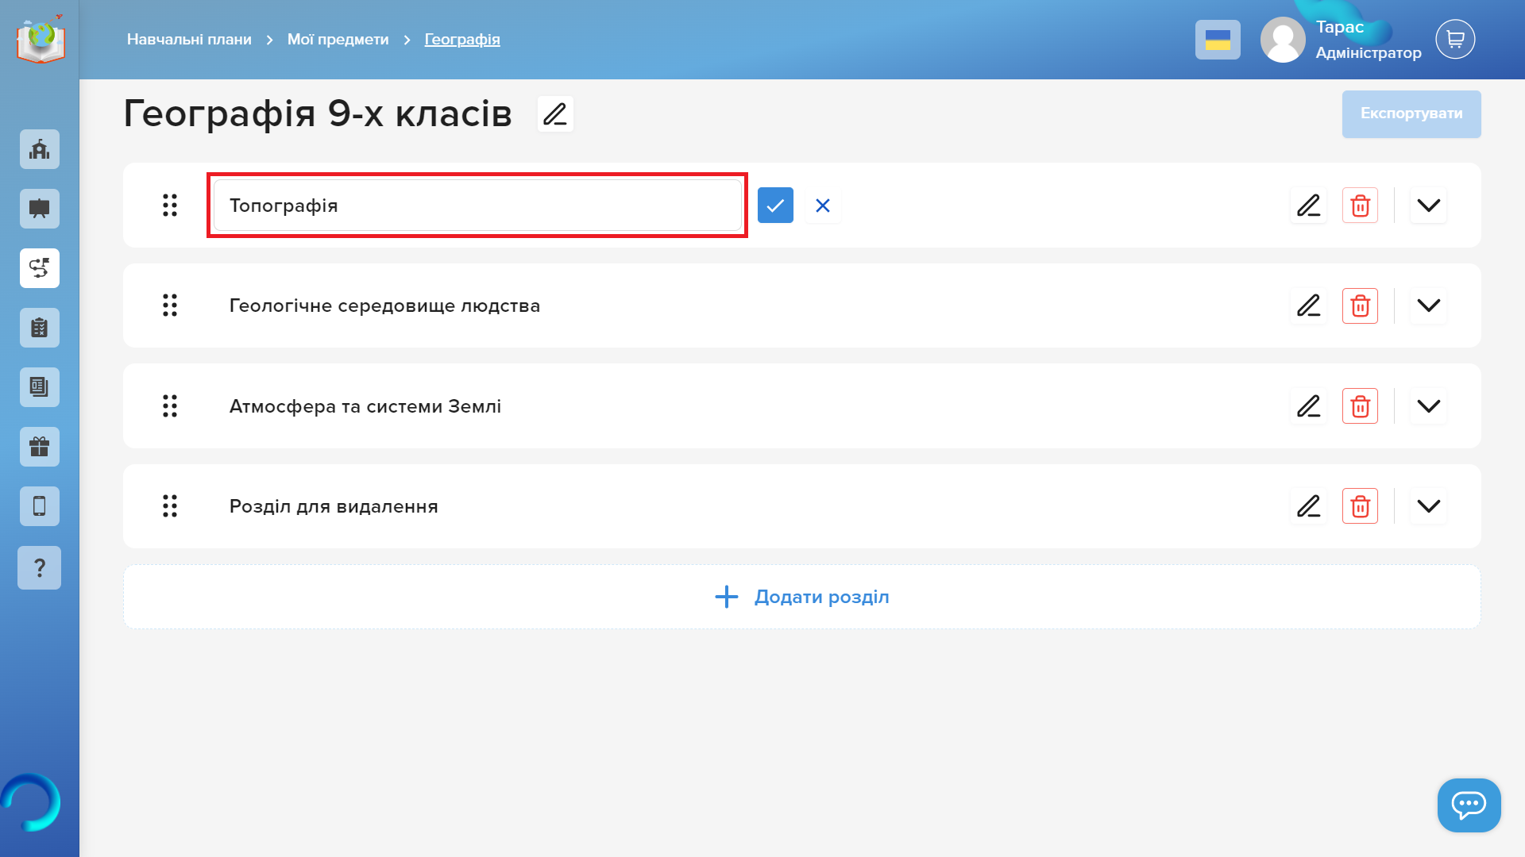Cancel editing with the blue X
1525x857 pixels.
click(823, 206)
